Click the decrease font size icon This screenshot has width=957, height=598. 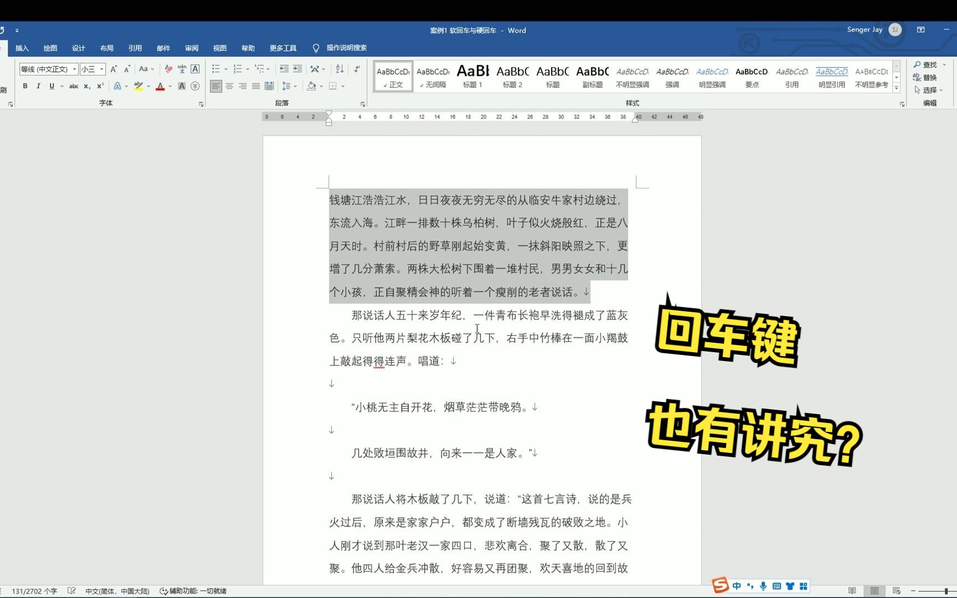pyautogui.click(x=127, y=69)
